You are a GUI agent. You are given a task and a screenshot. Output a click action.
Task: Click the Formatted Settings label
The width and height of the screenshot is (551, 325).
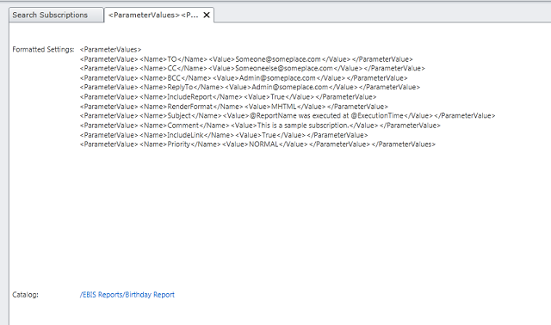[43, 50]
